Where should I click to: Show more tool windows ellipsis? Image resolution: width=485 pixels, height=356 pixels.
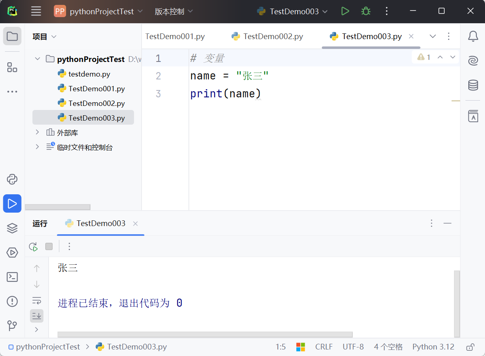[x=12, y=92]
